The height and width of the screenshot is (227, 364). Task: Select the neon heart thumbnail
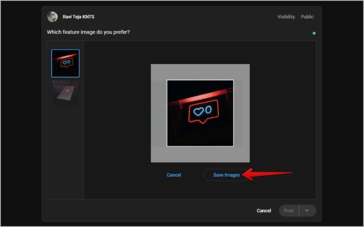coord(65,63)
